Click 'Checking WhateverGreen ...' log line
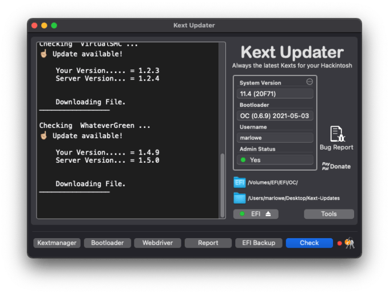Screen dimensions: 389x294 tap(95, 126)
